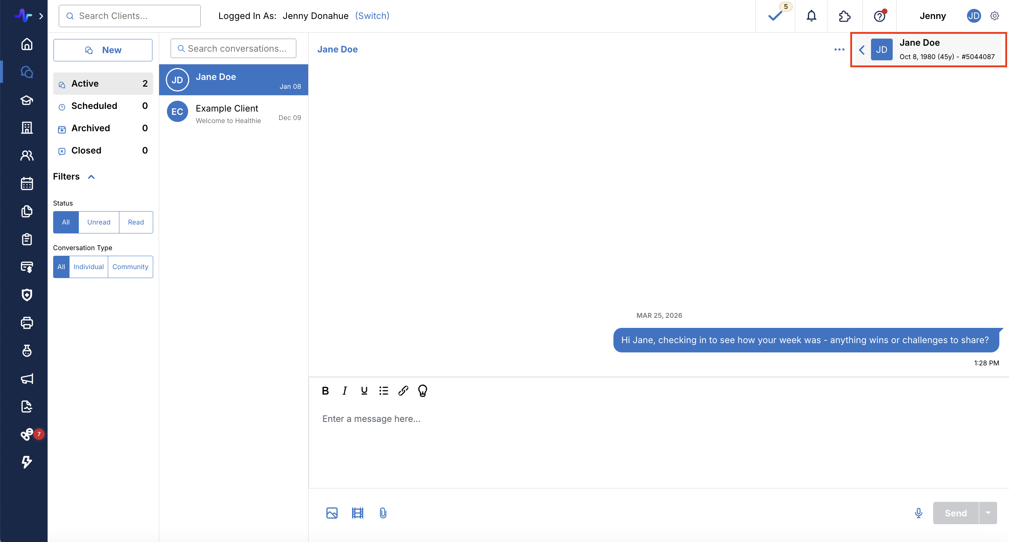Open Send button dropdown arrow
The height and width of the screenshot is (542, 1009).
988,513
